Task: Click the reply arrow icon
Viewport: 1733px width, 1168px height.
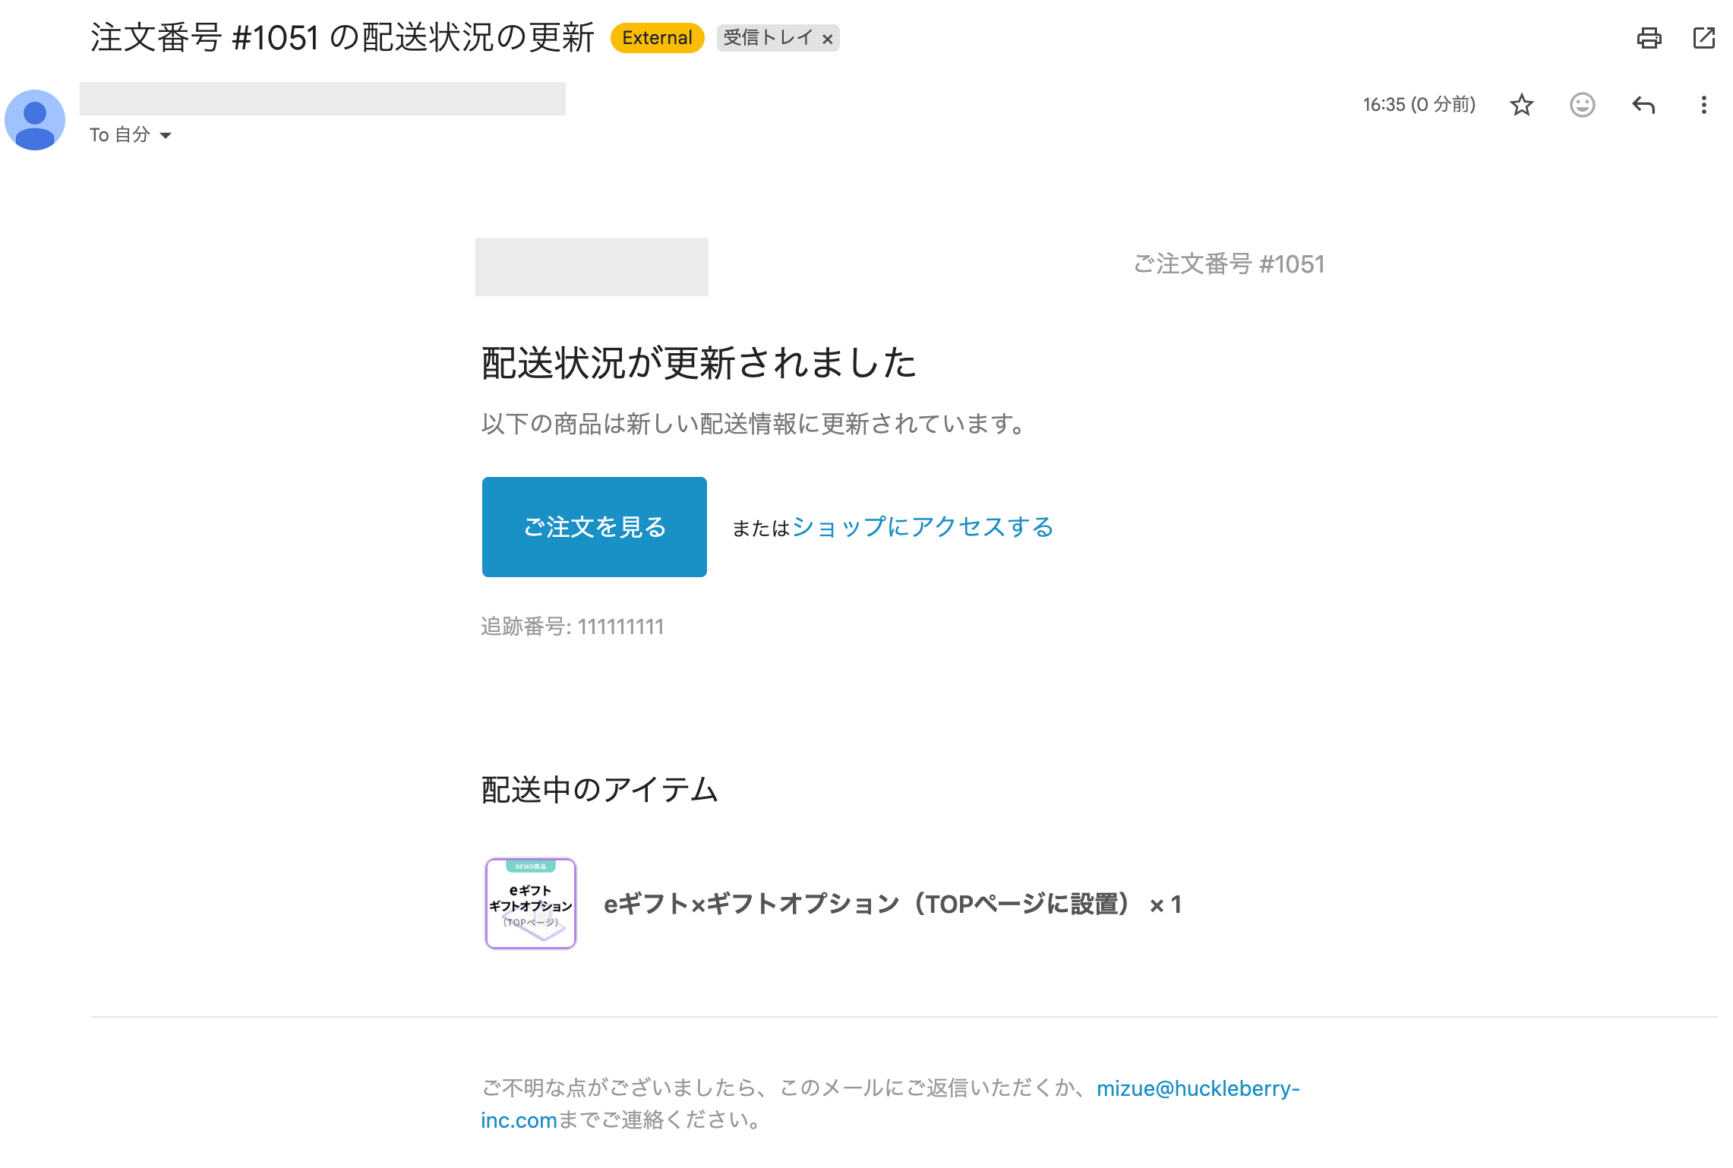Action: tap(1643, 105)
